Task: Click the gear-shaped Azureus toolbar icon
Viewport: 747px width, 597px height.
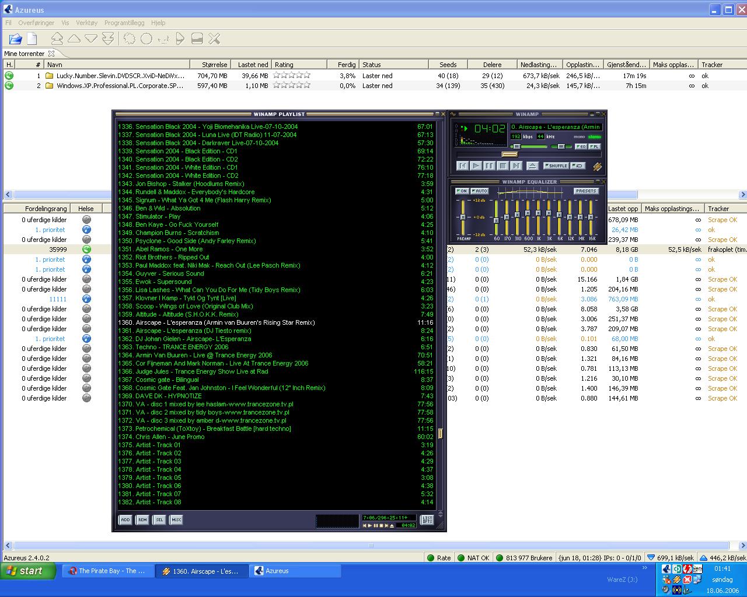Action: point(130,39)
